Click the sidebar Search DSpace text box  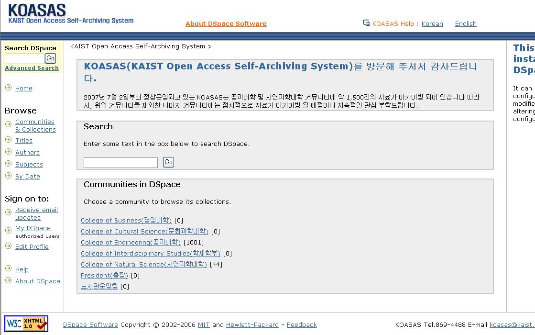click(24, 58)
